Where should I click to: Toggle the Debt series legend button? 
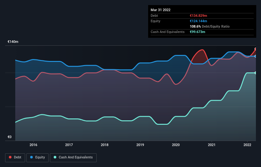pos(15,157)
